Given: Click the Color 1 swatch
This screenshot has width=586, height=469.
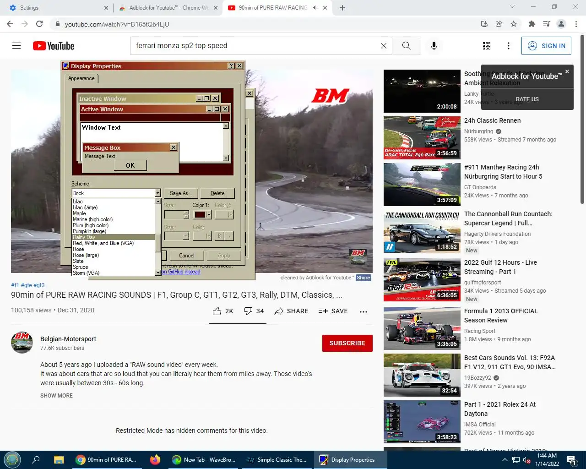Looking at the screenshot, I should (x=200, y=214).
